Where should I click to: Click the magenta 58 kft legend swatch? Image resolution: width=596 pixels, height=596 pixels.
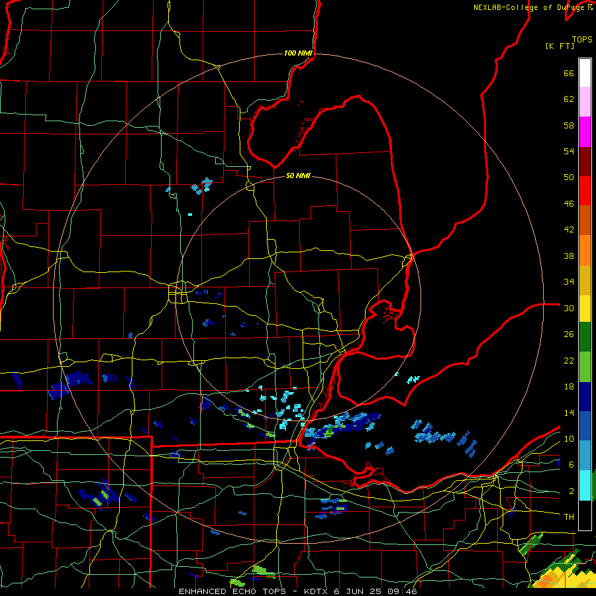585,132
